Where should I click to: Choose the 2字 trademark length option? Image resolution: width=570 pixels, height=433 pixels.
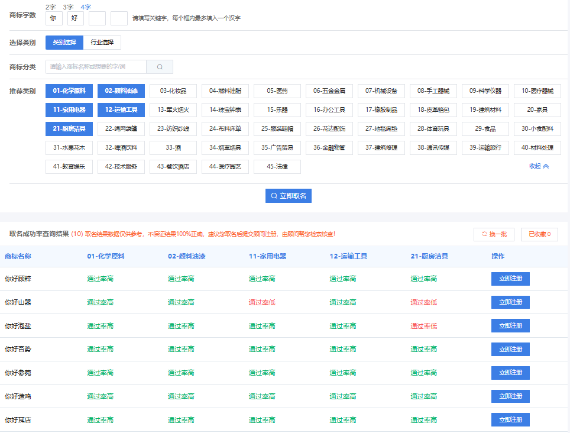[51, 7]
